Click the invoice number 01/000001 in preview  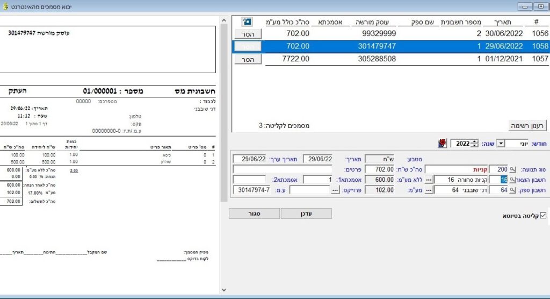click(x=99, y=91)
